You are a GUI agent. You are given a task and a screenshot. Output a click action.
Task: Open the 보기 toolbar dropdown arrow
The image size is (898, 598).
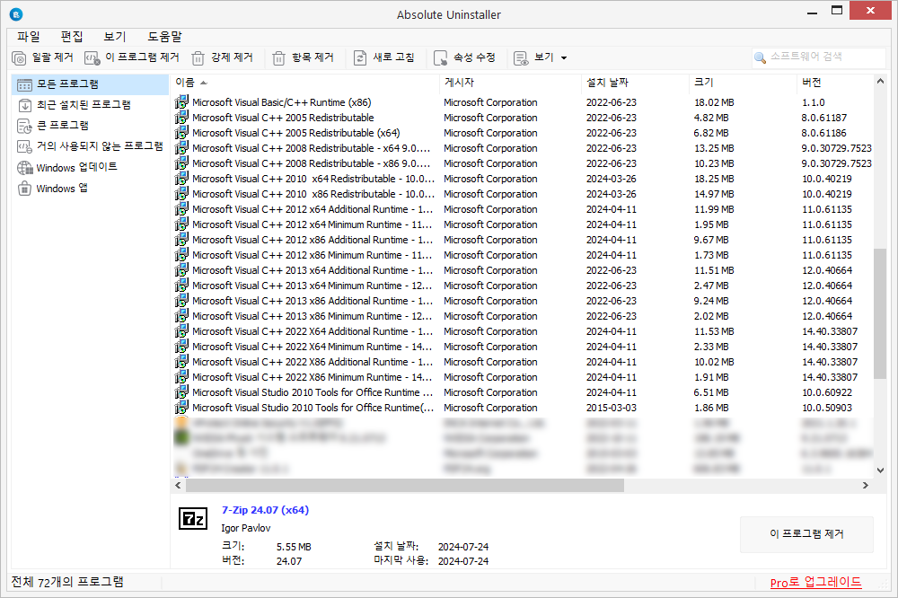tap(564, 57)
